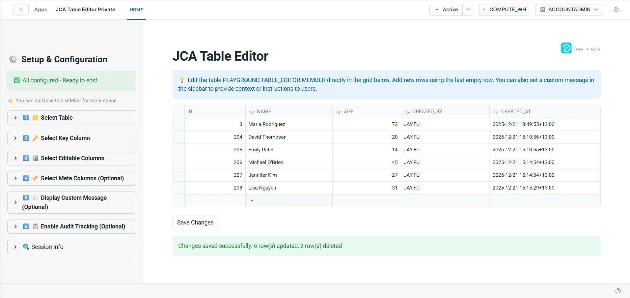Click the chart icon in Select Editable Columns
The image size is (630, 298).
pyautogui.click(x=35, y=158)
